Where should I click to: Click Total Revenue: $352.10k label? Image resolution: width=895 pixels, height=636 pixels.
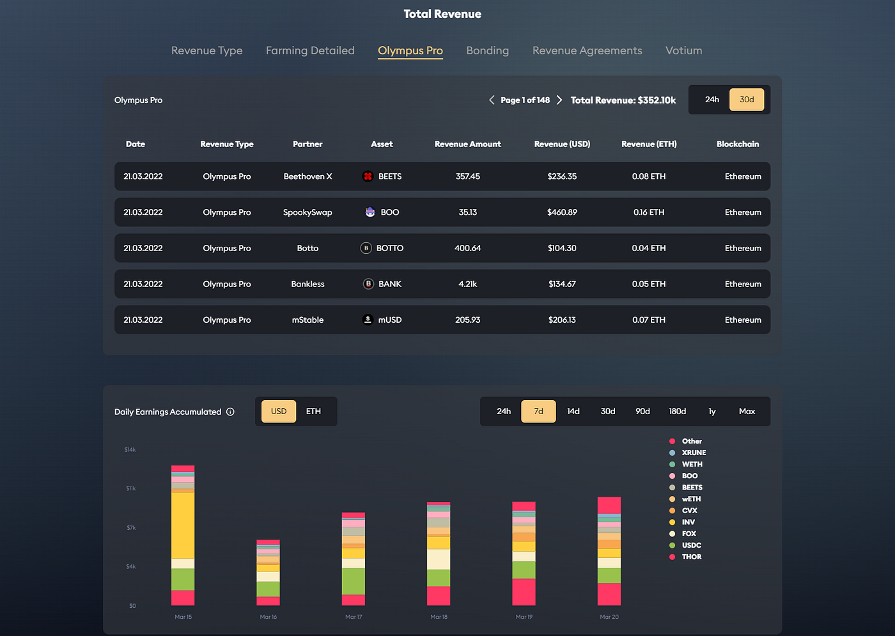(x=623, y=100)
